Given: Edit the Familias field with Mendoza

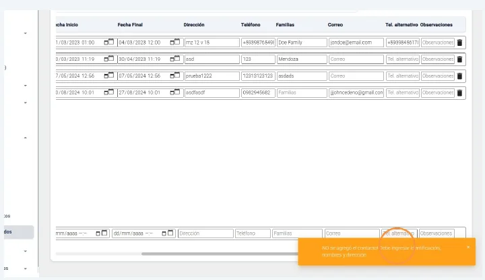Looking at the screenshot, I should [x=302, y=59].
